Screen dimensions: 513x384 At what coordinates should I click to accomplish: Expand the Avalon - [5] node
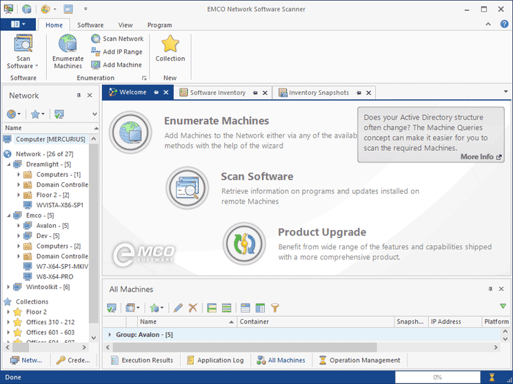[19, 226]
